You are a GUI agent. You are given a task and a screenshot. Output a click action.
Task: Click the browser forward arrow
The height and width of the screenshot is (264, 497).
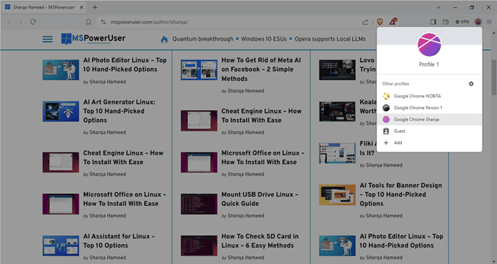pyautogui.click(x=21, y=22)
